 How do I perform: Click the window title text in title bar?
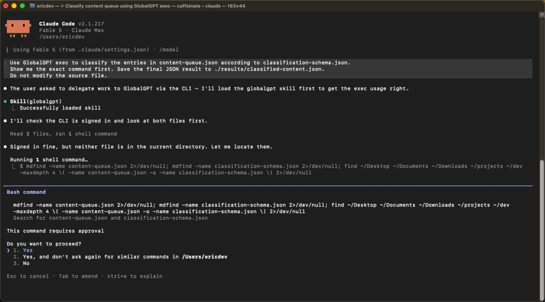[x=141, y=6]
